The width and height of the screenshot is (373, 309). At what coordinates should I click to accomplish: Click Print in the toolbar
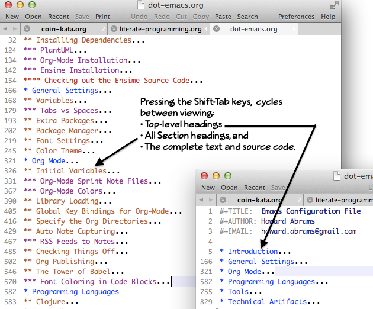pyautogui.click(x=102, y=17)
